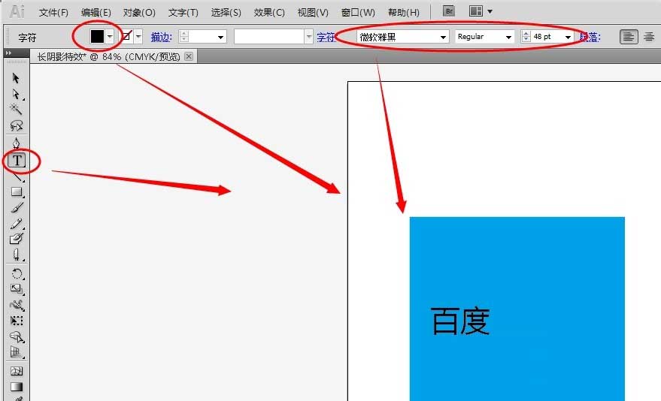The image size is (661, 401).
Task: Select the Warp tool
Action: coord(17,305)
